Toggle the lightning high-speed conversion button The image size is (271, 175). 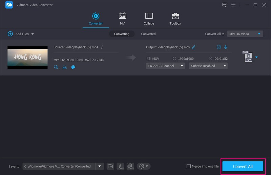(120, 166)
